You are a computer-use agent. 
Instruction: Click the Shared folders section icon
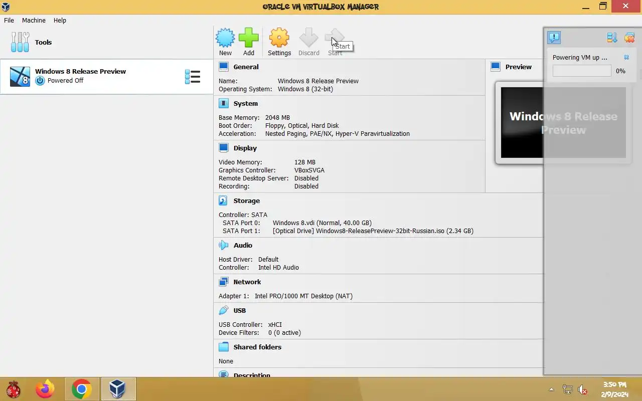[x=224, y=347]
